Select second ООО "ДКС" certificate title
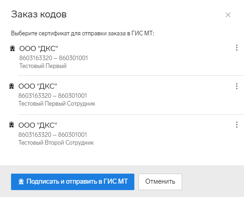The width and height of the screenshot is (244, 197). (x=38, y=86)
